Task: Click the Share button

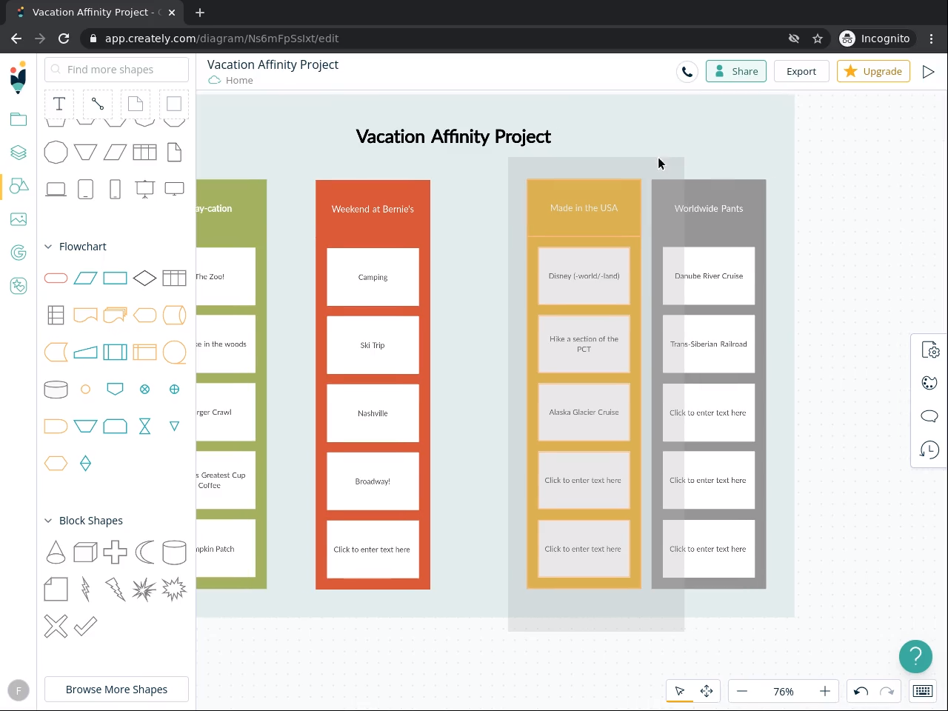Action: coord(736,71)
